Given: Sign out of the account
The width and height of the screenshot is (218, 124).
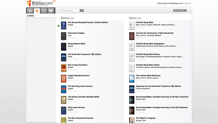Looking at the screenshot, I should click(x=188, y=3).
